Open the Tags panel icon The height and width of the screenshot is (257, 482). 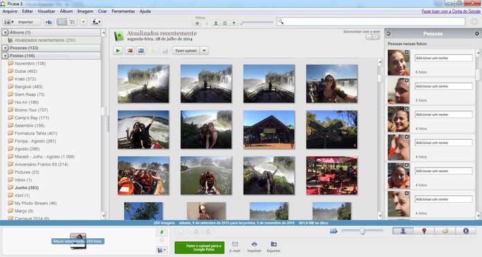pos(445,231)
